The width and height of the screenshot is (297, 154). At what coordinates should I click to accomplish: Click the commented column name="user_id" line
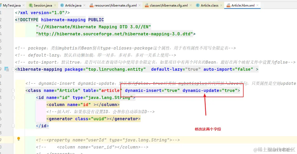tap(92, 147)
